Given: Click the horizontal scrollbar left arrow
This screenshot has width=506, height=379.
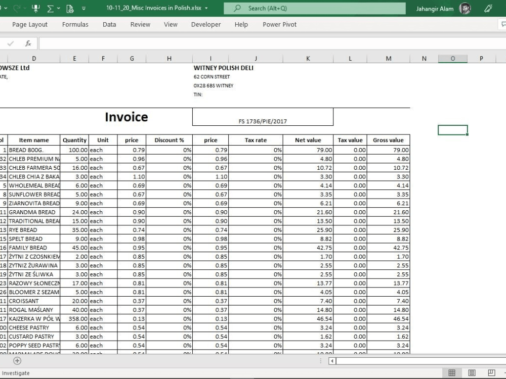Looking at the screenshot, I should tap(332, 361).
